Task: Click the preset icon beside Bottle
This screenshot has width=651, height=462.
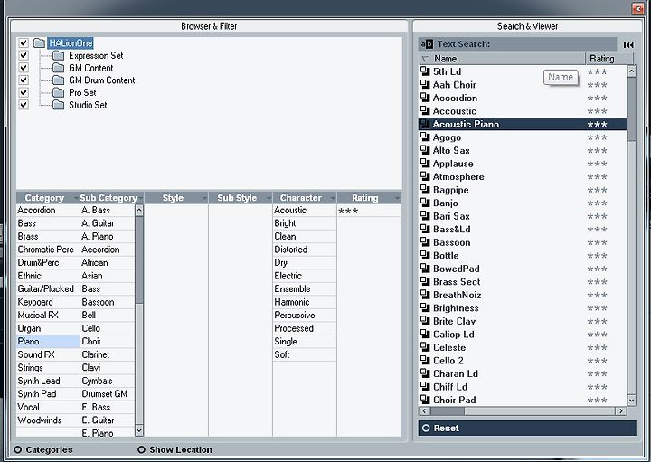Action: tap(425, 255)
